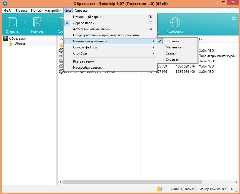240x194 pixels.
Task: Open the Правка menu
Action: [22, 11]
